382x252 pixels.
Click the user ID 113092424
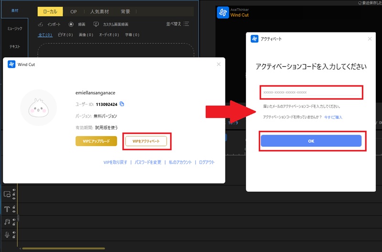[x=106, y=104]
